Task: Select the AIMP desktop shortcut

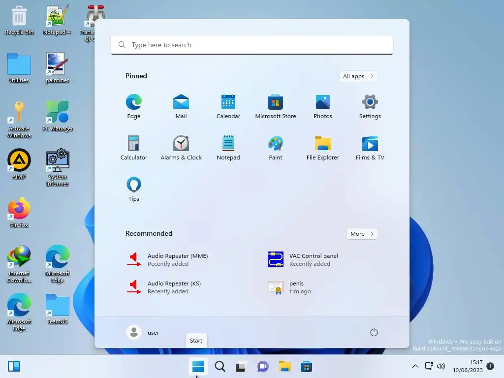Action: click(x=19, y=164)
